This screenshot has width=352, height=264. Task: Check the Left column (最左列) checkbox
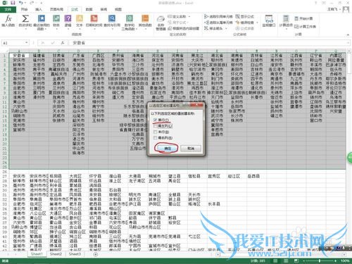coord(155,126)
